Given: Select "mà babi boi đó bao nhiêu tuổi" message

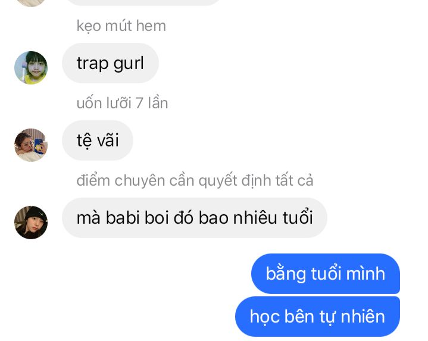Looking at the screenshot, I should click(x=194, y=218).
